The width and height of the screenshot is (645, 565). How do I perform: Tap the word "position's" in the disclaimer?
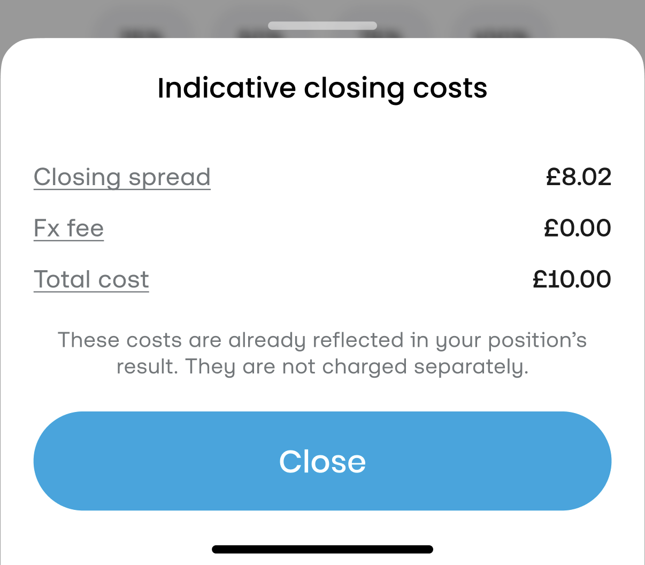(x=537, y=340)
